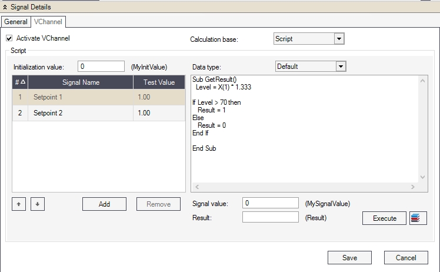Cancel the signal details dialog
This screenshot has width=440, height=272.
tap(405, 258)
